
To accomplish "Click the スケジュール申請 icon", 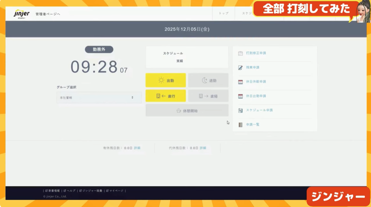I will pyautogui.click(x=240, y=110).
